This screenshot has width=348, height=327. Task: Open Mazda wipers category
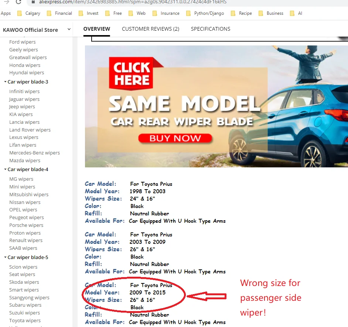[25, 160]
